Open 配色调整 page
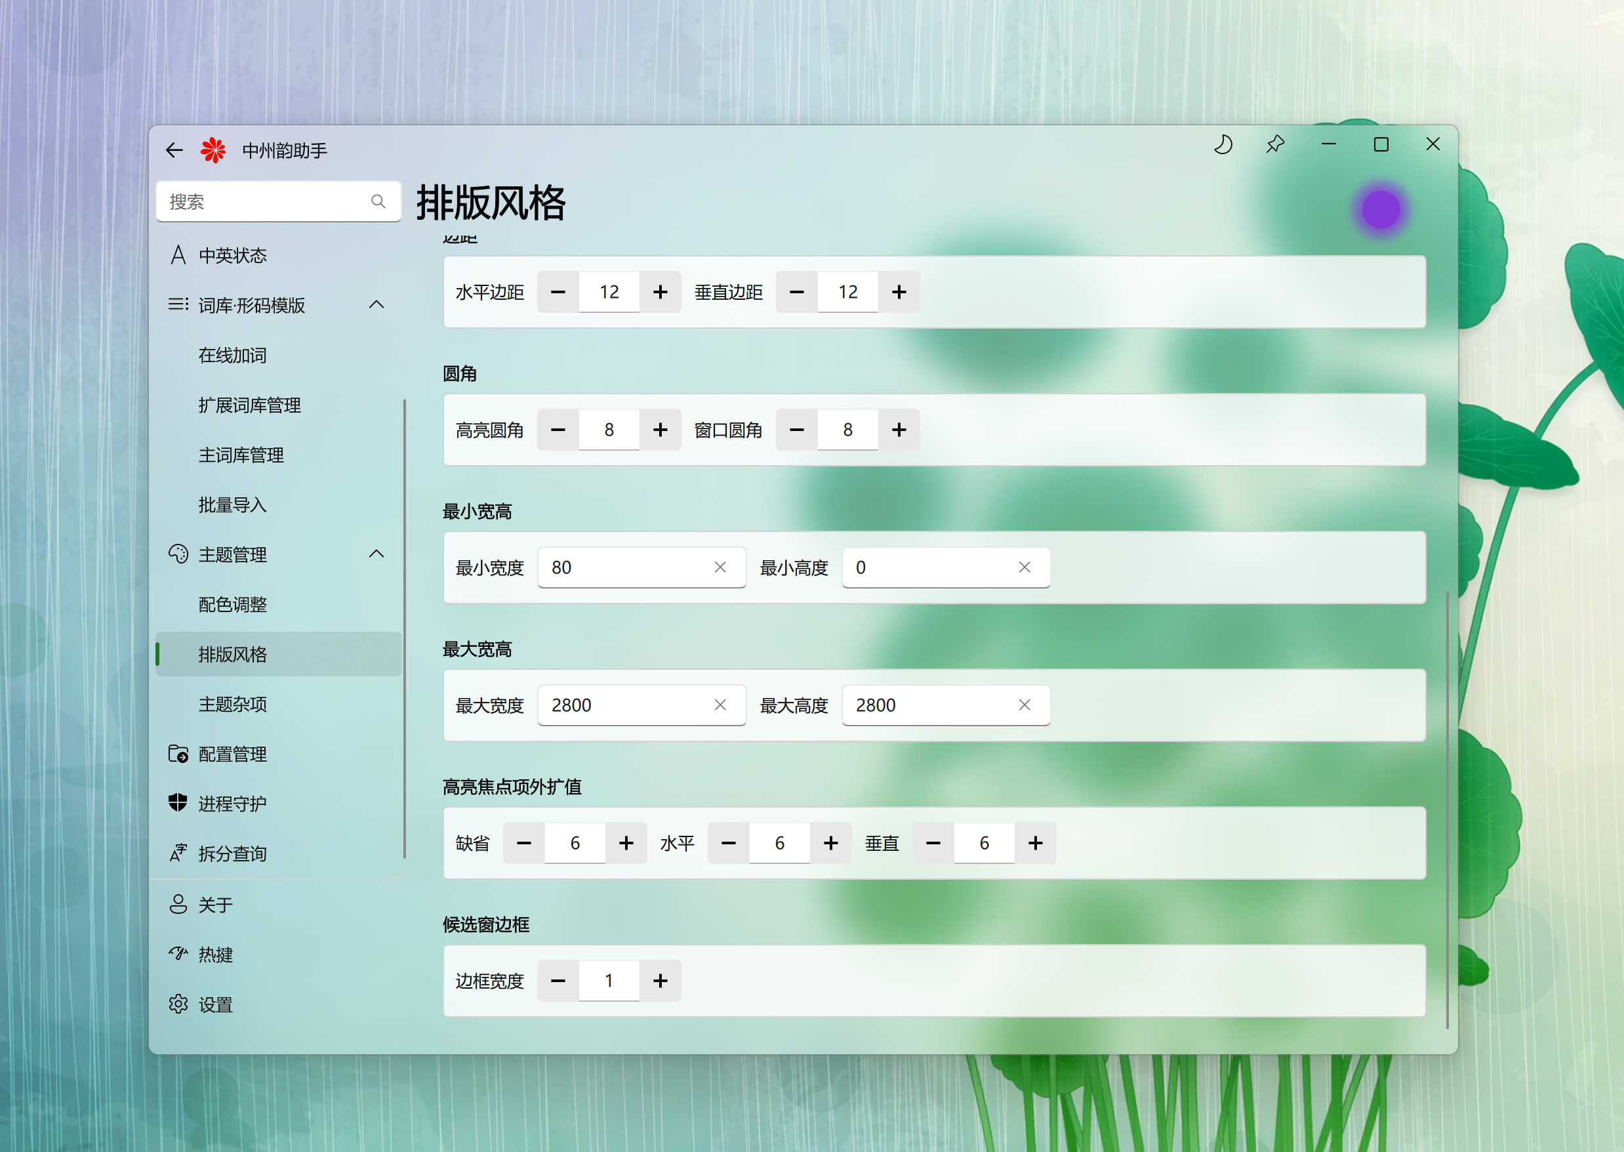Image resolution: width=1624 pixels, height=1152 pixels. 233,604
